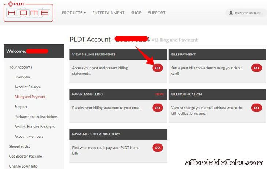This screenshot has height=169, width=267.
Task: Select Overview in the sidebar
Action: (22, 77)
